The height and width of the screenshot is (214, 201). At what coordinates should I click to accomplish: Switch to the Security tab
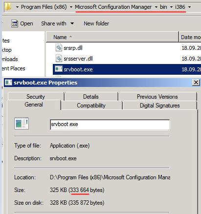[36, 97]
